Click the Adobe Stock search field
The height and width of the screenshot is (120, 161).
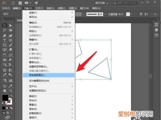pyautogui.click(x=125, y=3)
